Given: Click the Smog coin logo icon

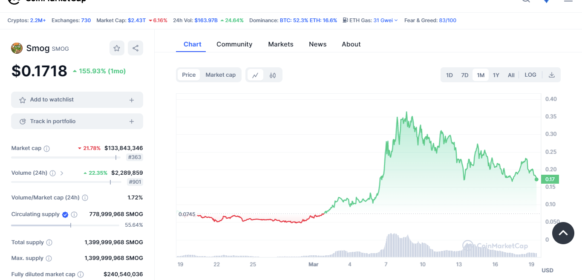Looking at the screenshot, I should pyautogui.click(x=17, y=48).
